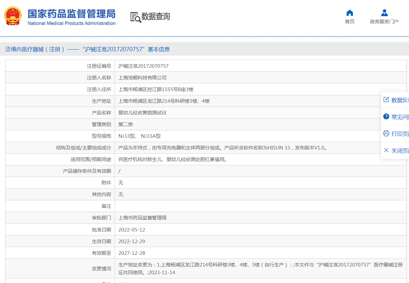The height and width of the screenshot is (283, 409).
Task: Click the intended use text 供医疗机构对新生儿
Action: point(173,159)
